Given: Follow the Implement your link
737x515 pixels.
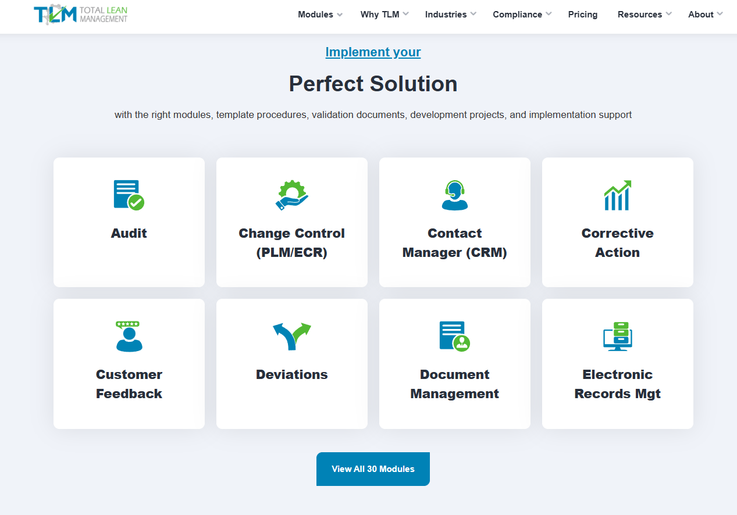Looking at the screenshot, I should point(373,52).
